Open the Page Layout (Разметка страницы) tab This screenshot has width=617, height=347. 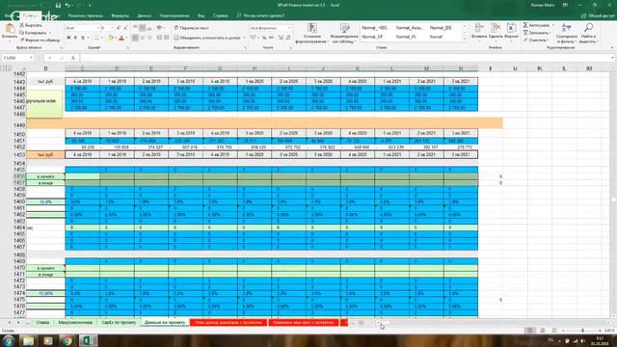(86, 15)
